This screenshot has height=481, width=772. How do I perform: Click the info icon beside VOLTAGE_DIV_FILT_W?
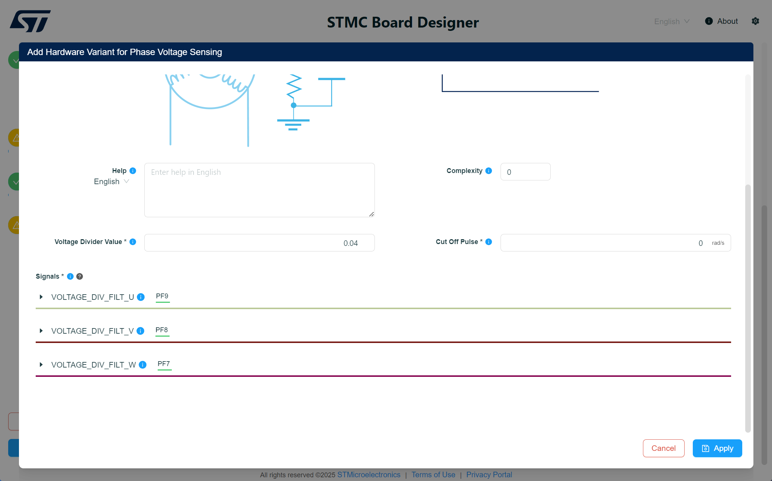pyautogui.click(x=142, y=365)
